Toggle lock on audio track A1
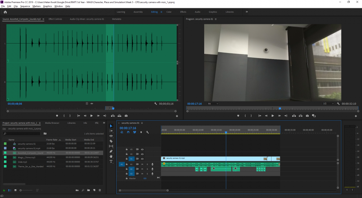The height and width of the screenshot is (198, 362). tap(127, 164)
